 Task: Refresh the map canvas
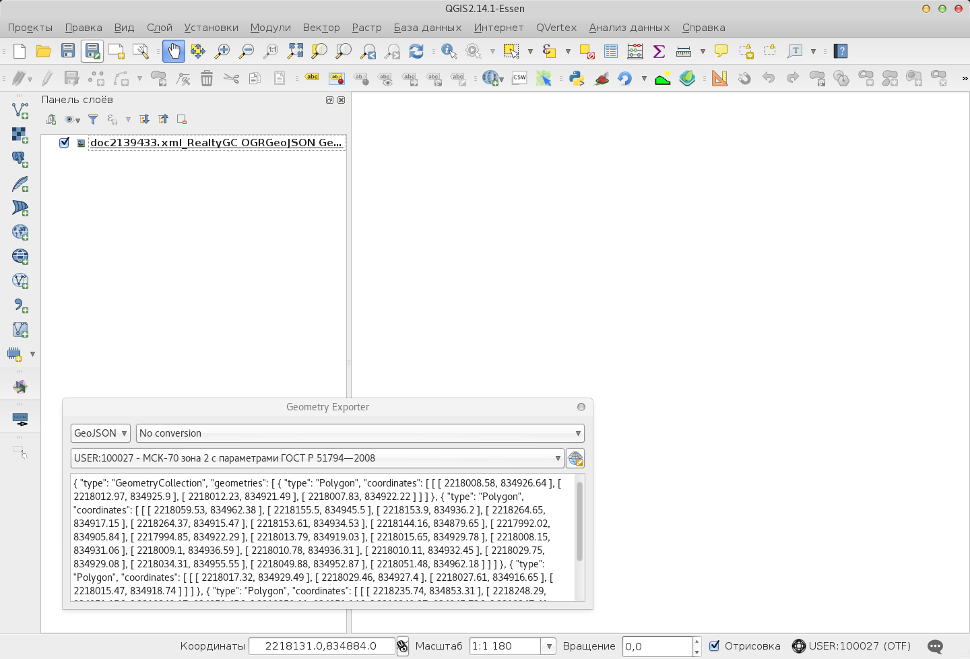[x=416, y=51]
